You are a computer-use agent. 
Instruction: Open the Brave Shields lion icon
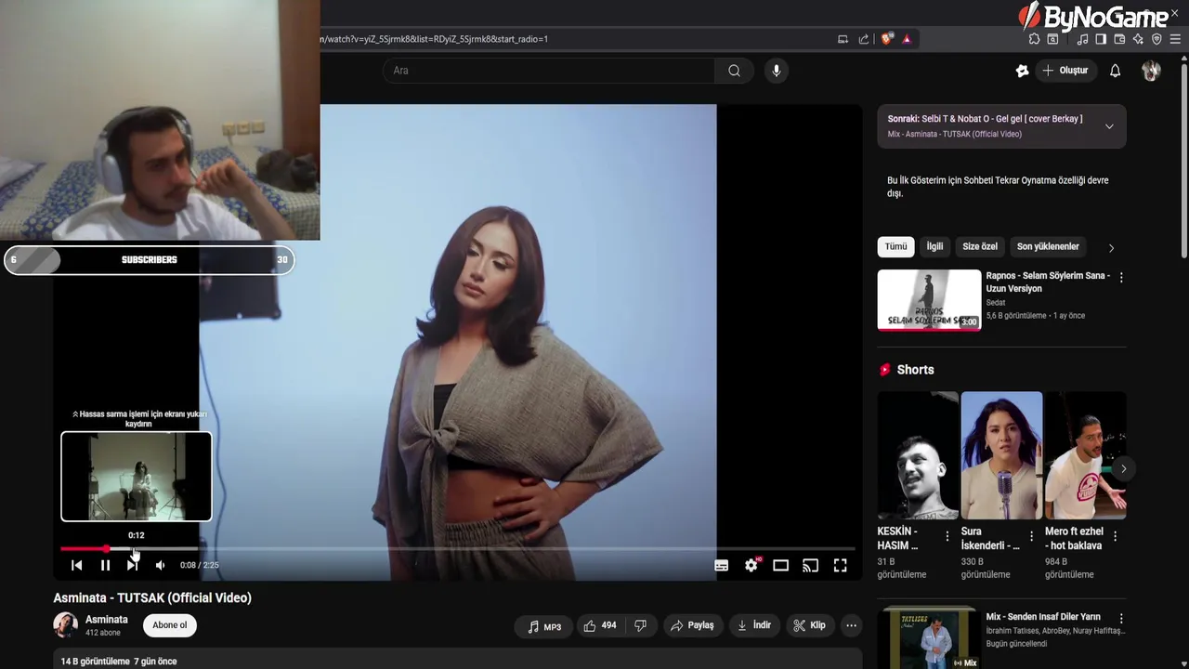coord(887,39)
